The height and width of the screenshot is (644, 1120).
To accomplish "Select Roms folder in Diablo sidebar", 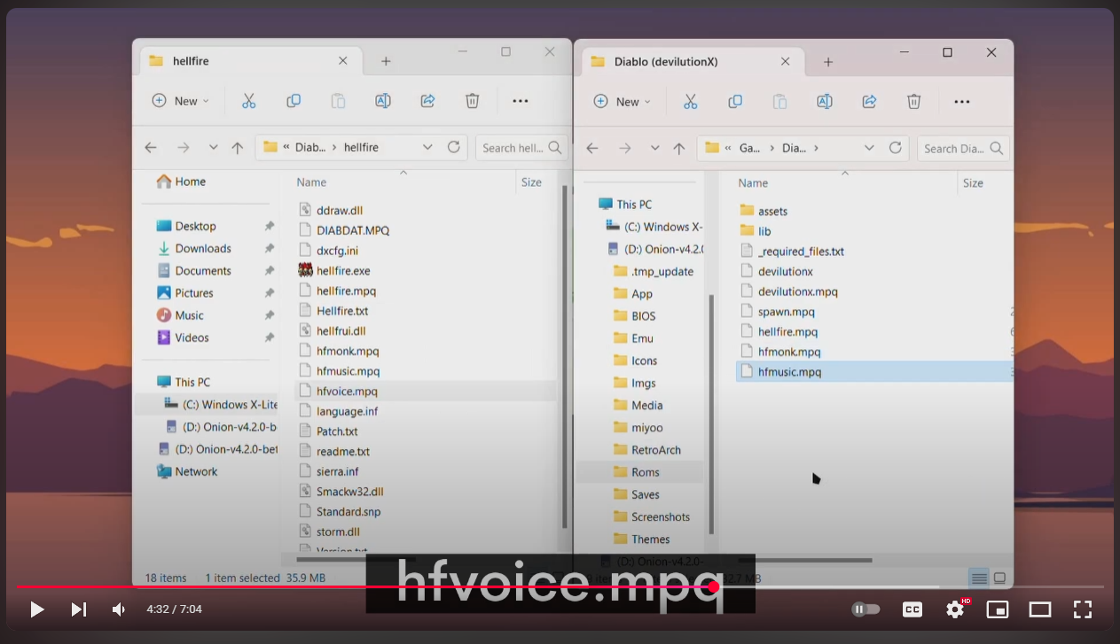I will point(638,472).
